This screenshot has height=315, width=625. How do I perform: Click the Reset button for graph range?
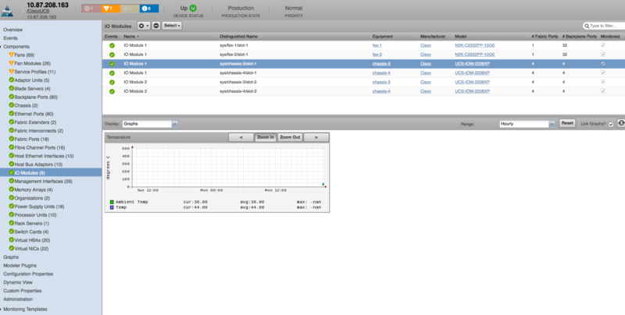(x=567, y=123)
